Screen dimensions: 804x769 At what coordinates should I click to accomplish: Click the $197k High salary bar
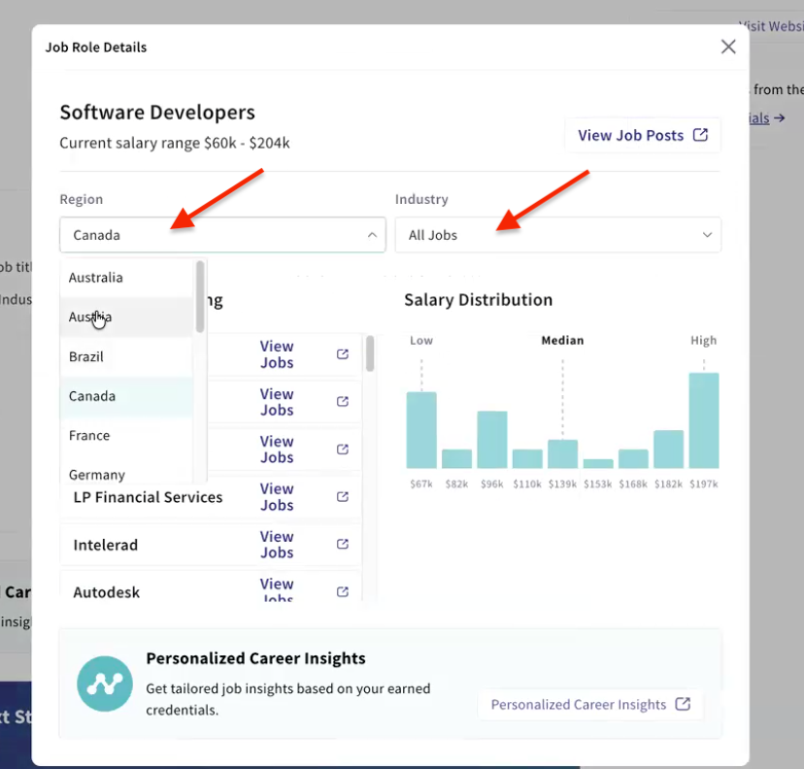(x=703, y=420)
